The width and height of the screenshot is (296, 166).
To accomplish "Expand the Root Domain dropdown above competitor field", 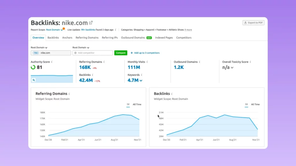I will 81,48.
